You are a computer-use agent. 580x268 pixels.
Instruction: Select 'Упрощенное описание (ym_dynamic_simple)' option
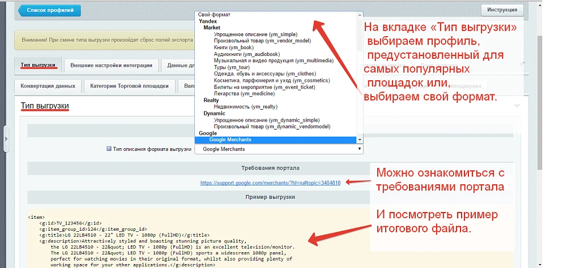[x=267, y=120]
